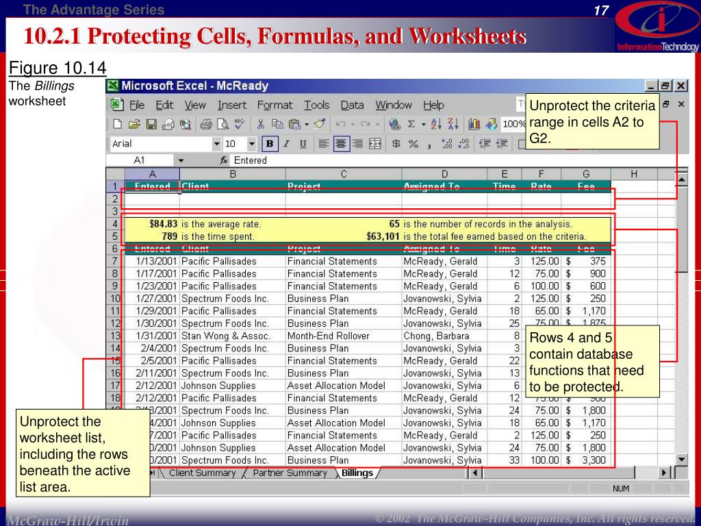Image resolution: width=701 pixels, height=526 pixels.
Task: Select column H header
Action: pos(634,174)
